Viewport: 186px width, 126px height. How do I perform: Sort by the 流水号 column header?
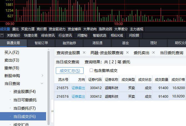coord(62,79)
